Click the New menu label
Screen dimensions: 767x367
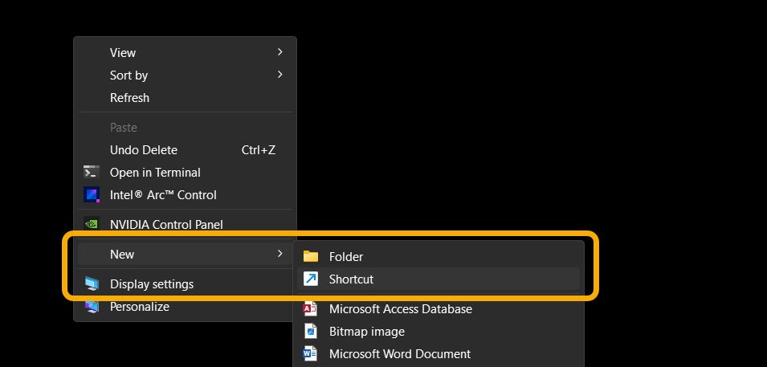coord(122,255)
